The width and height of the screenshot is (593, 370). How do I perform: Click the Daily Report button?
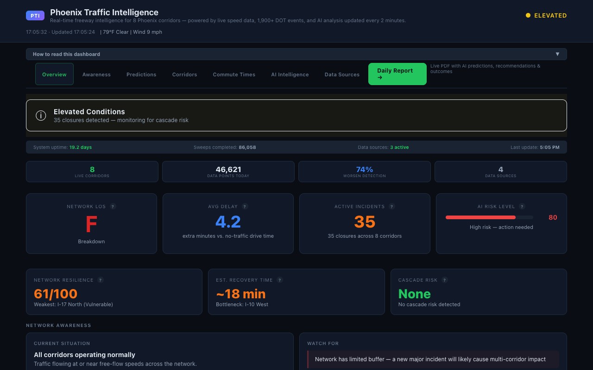397,74
